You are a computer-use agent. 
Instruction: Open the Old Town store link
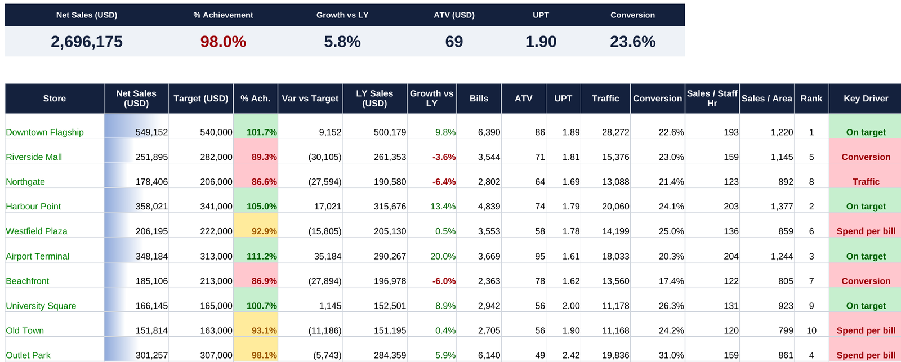pyautogui.click(x=25, y=330)
